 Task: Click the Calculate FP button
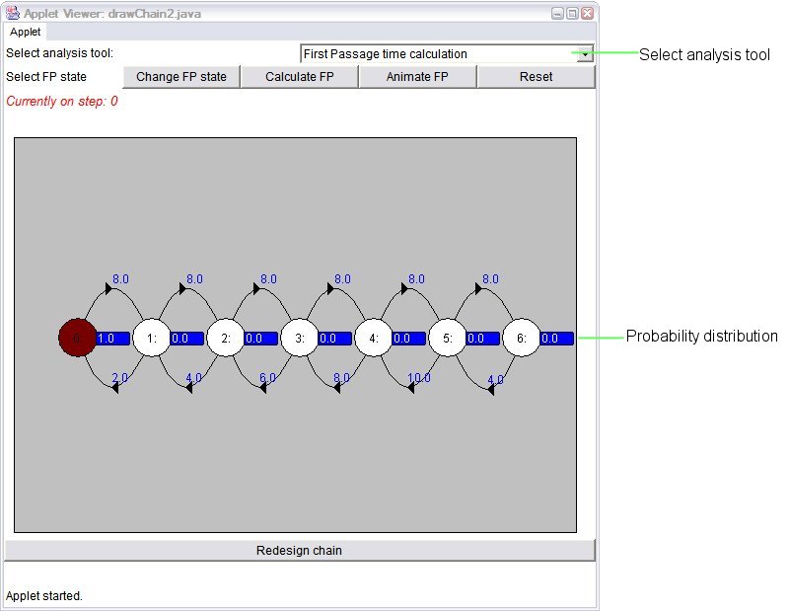(x=300, y=77)
